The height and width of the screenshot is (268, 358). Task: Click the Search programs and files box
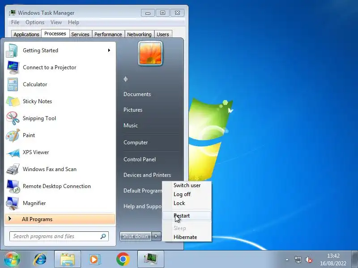59,236
